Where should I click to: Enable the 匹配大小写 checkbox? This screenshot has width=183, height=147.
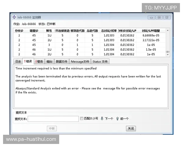tap(81, 119)
